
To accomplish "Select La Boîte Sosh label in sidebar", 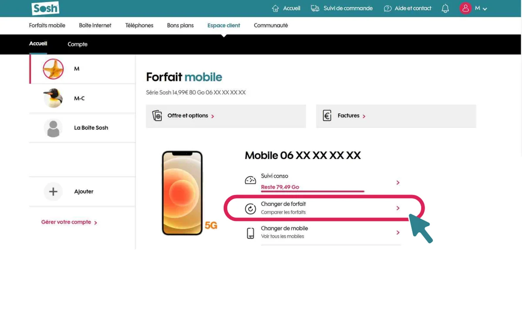I will pyautogui.click(x=91, y=127).
